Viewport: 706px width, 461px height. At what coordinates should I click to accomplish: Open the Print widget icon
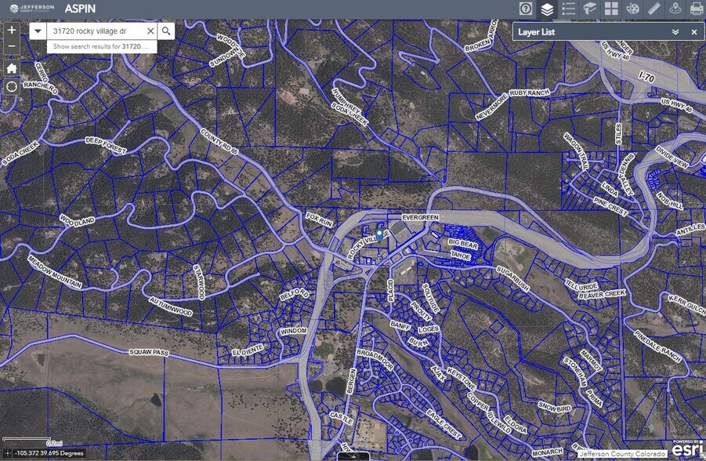(697, 9)
